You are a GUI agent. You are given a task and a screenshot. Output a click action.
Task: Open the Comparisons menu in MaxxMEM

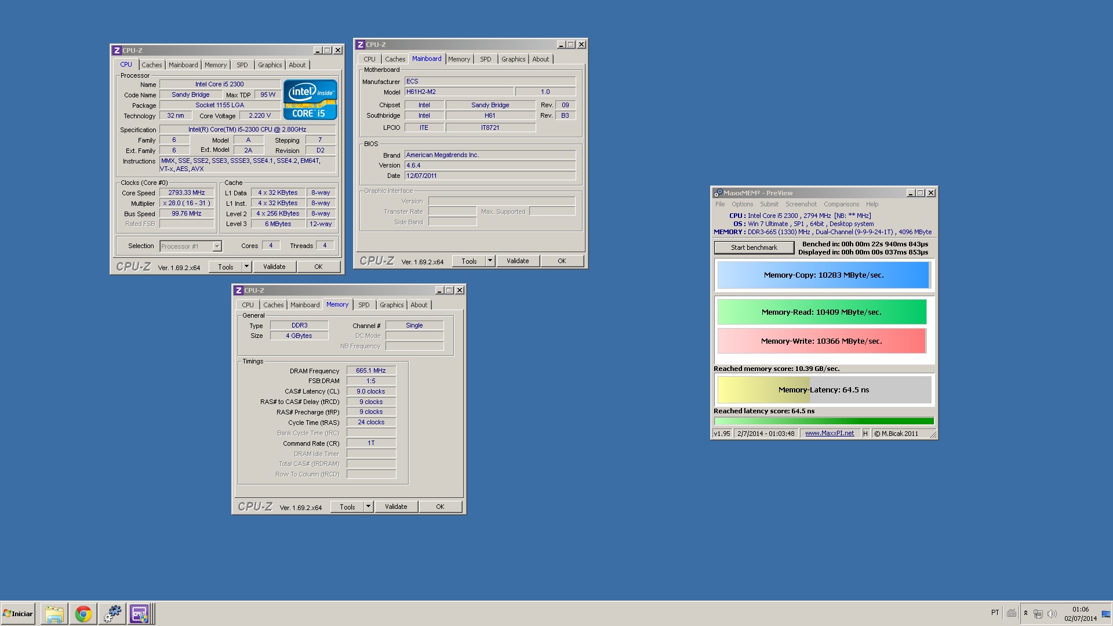pyautogui.click(x=842, y=204)
